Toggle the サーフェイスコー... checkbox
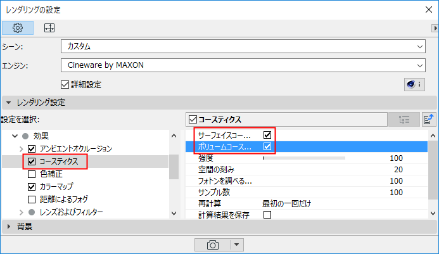Viewport: 439px width, 254px height. [x=267, y=135]
